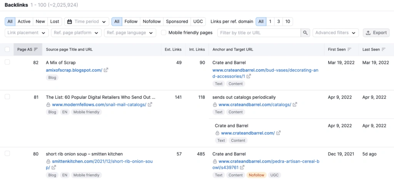Click the Filter by title or URL field
Screen dimensions: 394x180
point(259,33)
